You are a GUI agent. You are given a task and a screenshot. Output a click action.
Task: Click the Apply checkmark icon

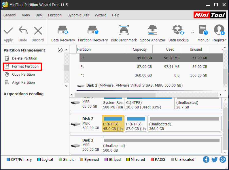point(8,30)
